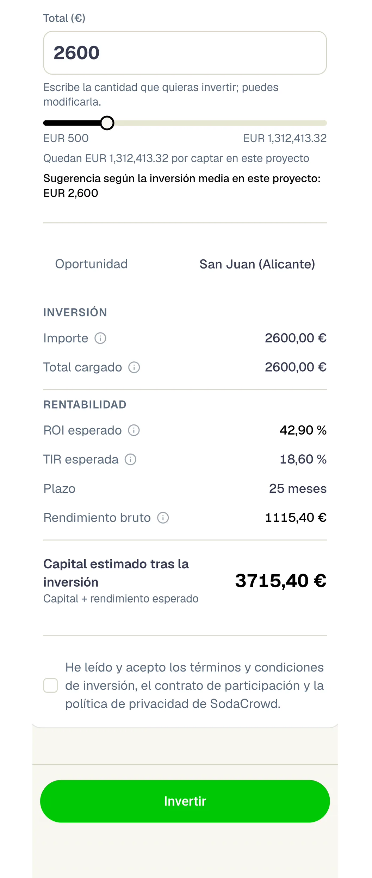Show info for Total cargado
Image resolution: width=372 pixels, height=878 pixels.
[x=134, y=367]
